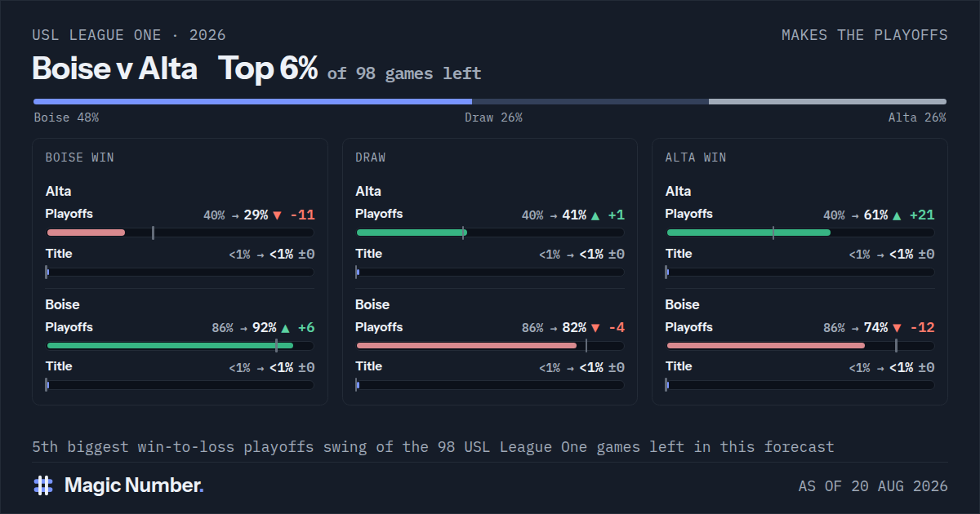Click the Magic Number hash logo icon
This screenshot has width=980, height=514.
point(43,485)
